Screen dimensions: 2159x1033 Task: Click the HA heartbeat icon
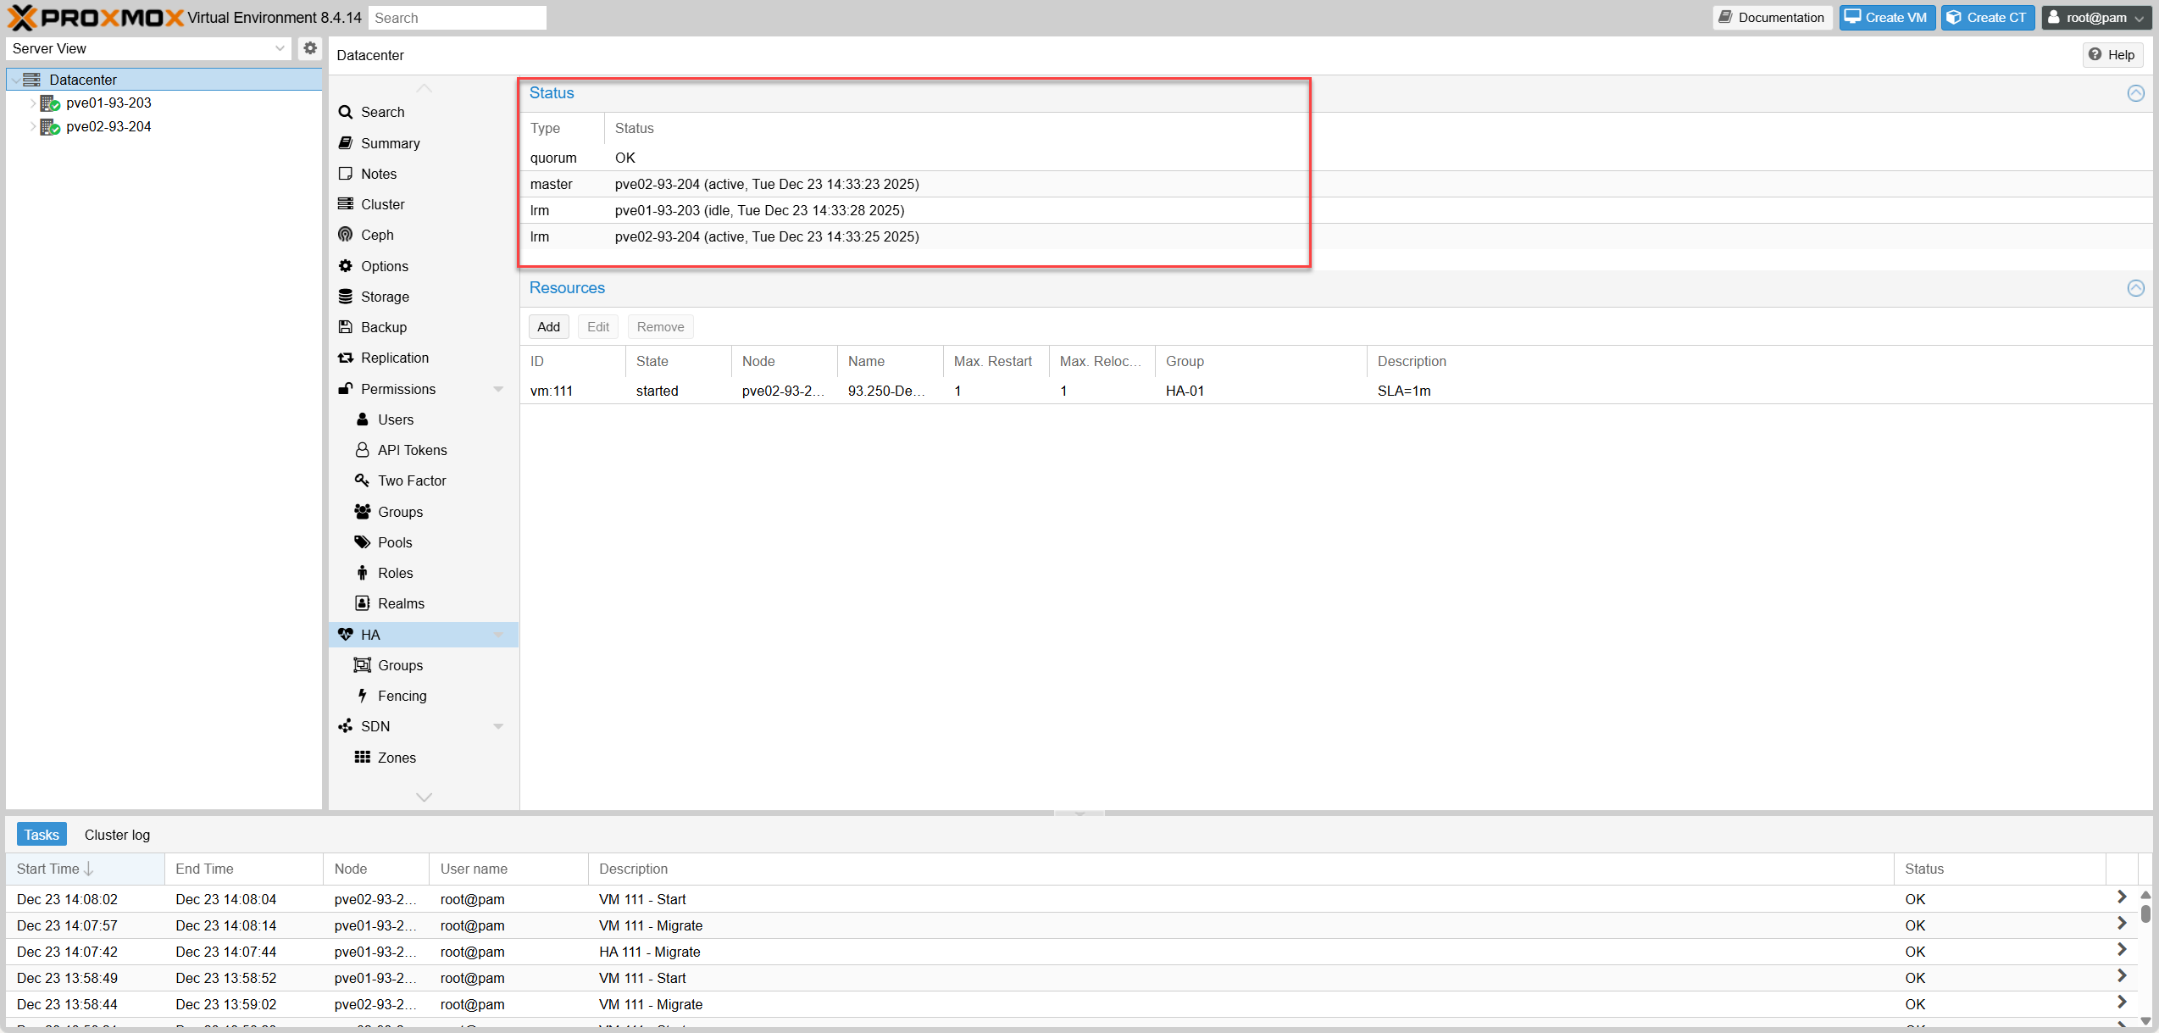coord(346,635)
